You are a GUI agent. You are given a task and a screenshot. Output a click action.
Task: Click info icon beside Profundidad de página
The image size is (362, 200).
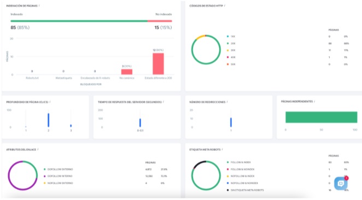(x=50, y=102)
